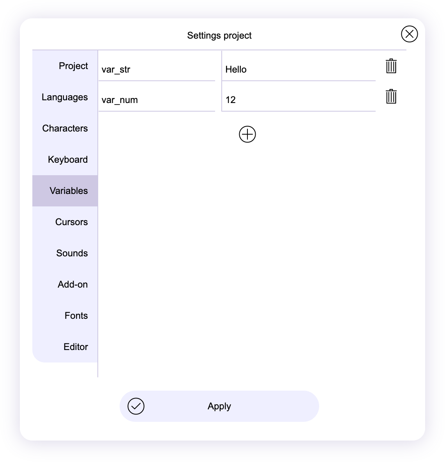Close the Settings project dialog
The width and height of the screenshot is (445, 462).
pos(409,34)
